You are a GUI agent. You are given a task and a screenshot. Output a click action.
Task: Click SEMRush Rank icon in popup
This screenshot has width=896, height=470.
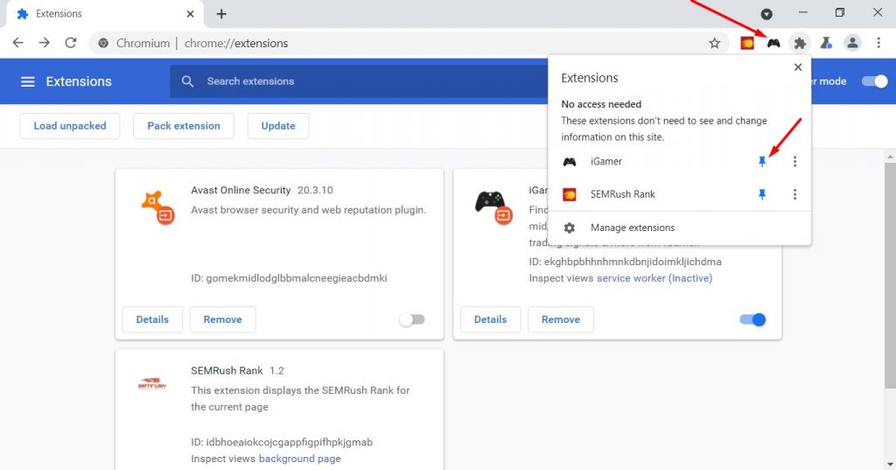(569, 194)
